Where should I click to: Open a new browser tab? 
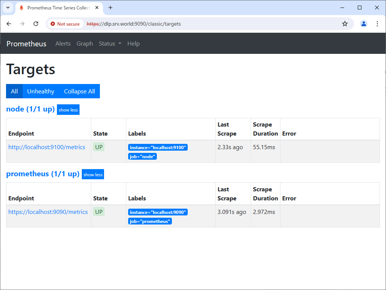110,8
